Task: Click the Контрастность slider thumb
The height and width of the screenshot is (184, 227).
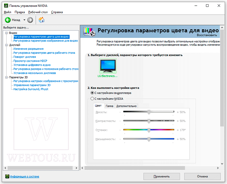Action: pyautogui.click(x=149, y=121)
